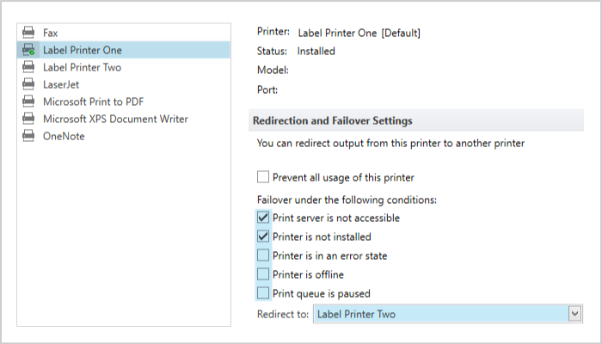Click the LaserJet printer icon
The height and width of the screenshot is (344, 602).
point(28,84)
